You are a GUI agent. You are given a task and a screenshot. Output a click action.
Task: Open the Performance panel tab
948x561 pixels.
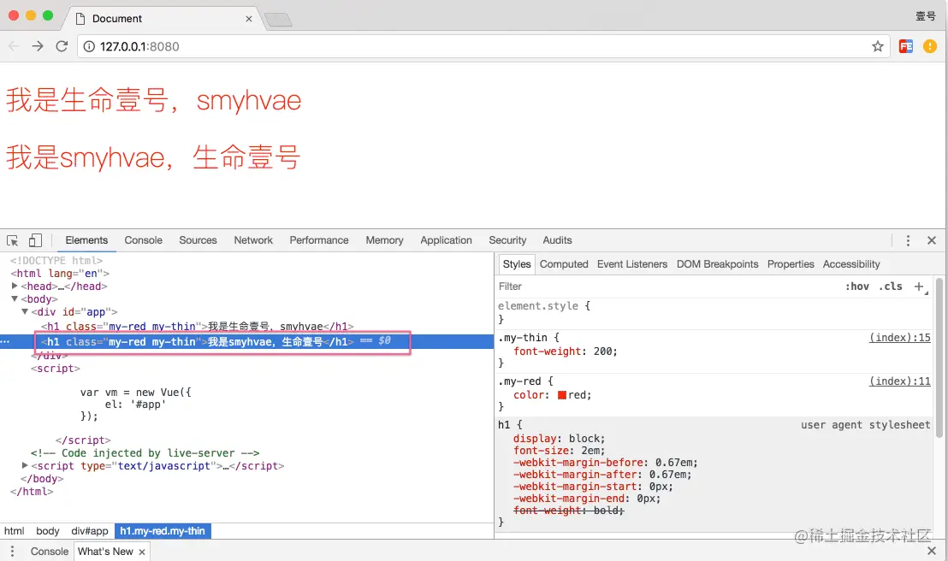[x=318, y=240]
